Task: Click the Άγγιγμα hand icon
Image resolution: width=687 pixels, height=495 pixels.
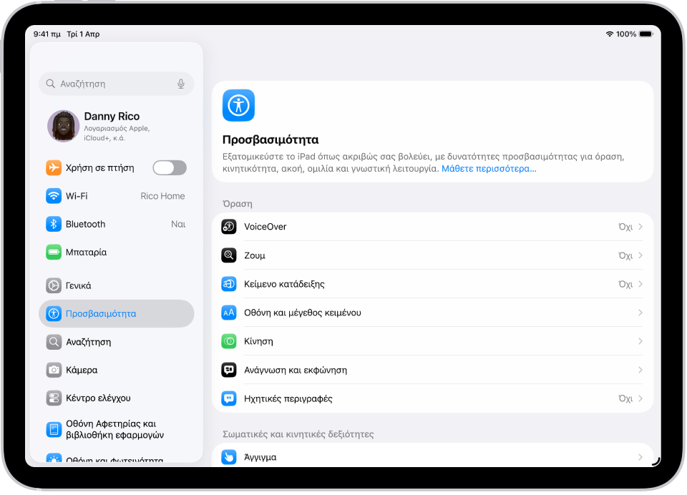Action: (229, 457)
